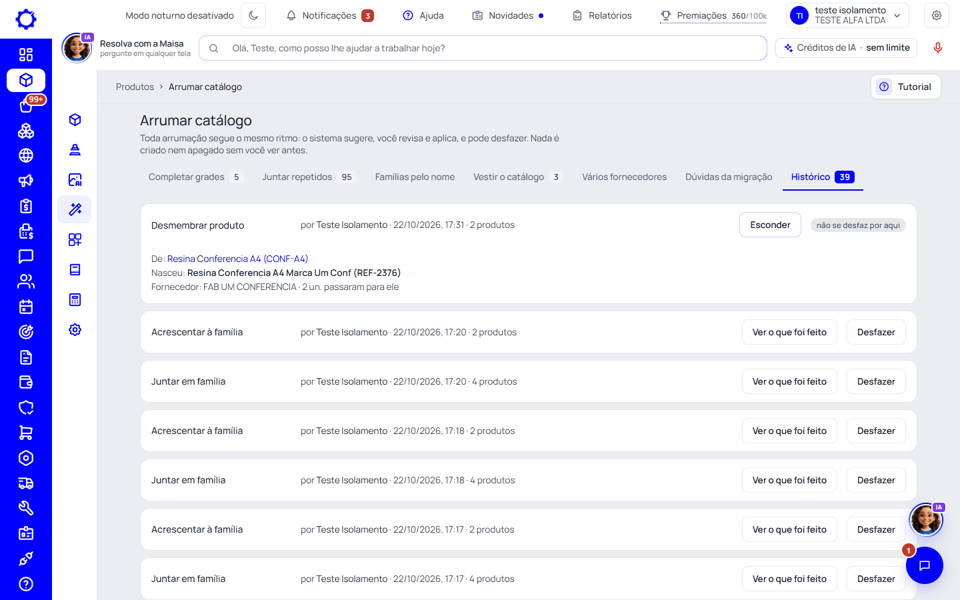This screenshot has width=960, height=600.
Task: Click the wallet icon in the blue sidebar
Action: coord(26,382)
